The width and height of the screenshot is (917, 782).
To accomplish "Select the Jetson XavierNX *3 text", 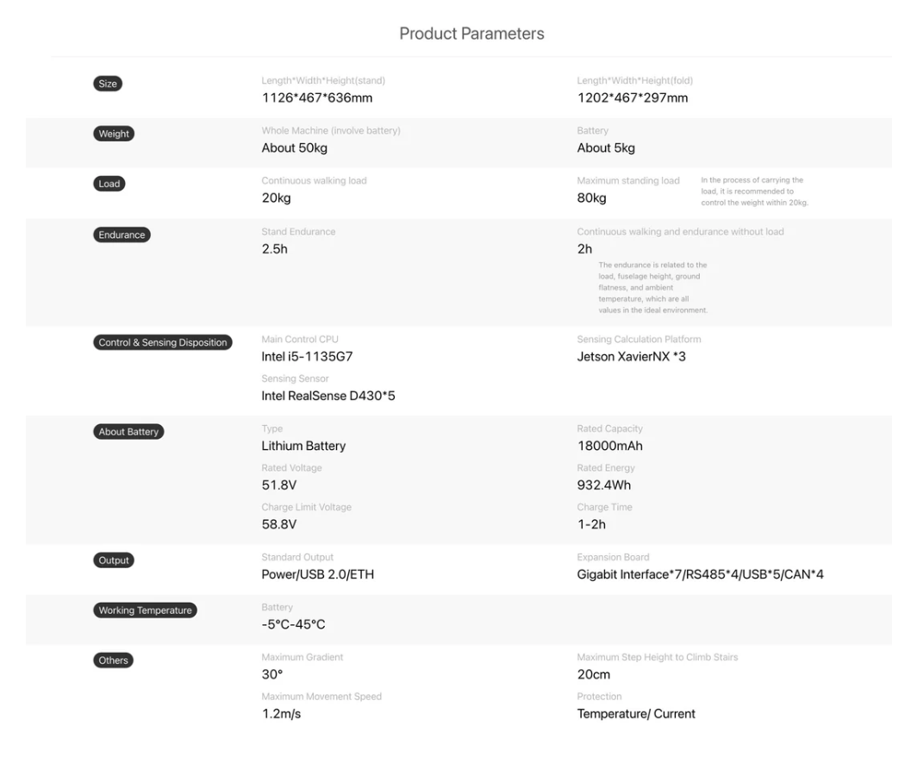I will point(632,356).
